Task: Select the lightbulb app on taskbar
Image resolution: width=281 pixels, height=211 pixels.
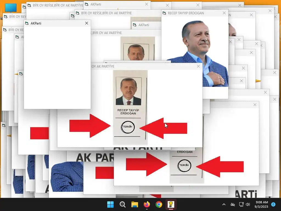Action: tap(171, 204)
